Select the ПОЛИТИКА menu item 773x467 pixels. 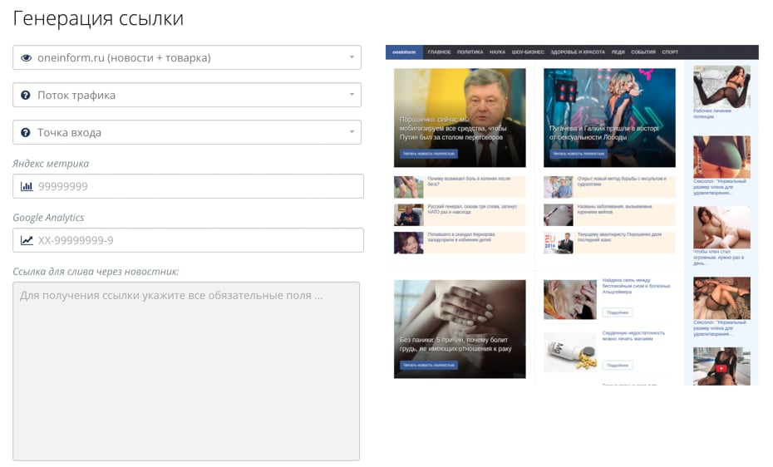(x=470, y=52)
